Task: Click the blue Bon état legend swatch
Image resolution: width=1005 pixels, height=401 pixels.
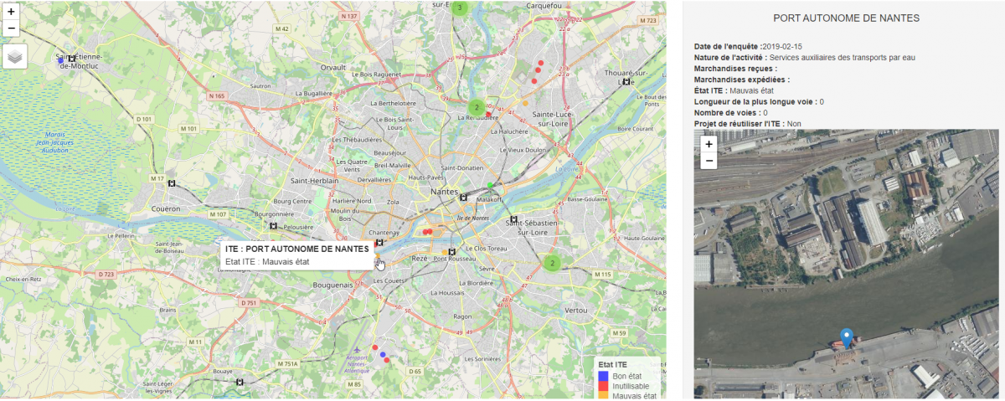Action: [602, 377]
